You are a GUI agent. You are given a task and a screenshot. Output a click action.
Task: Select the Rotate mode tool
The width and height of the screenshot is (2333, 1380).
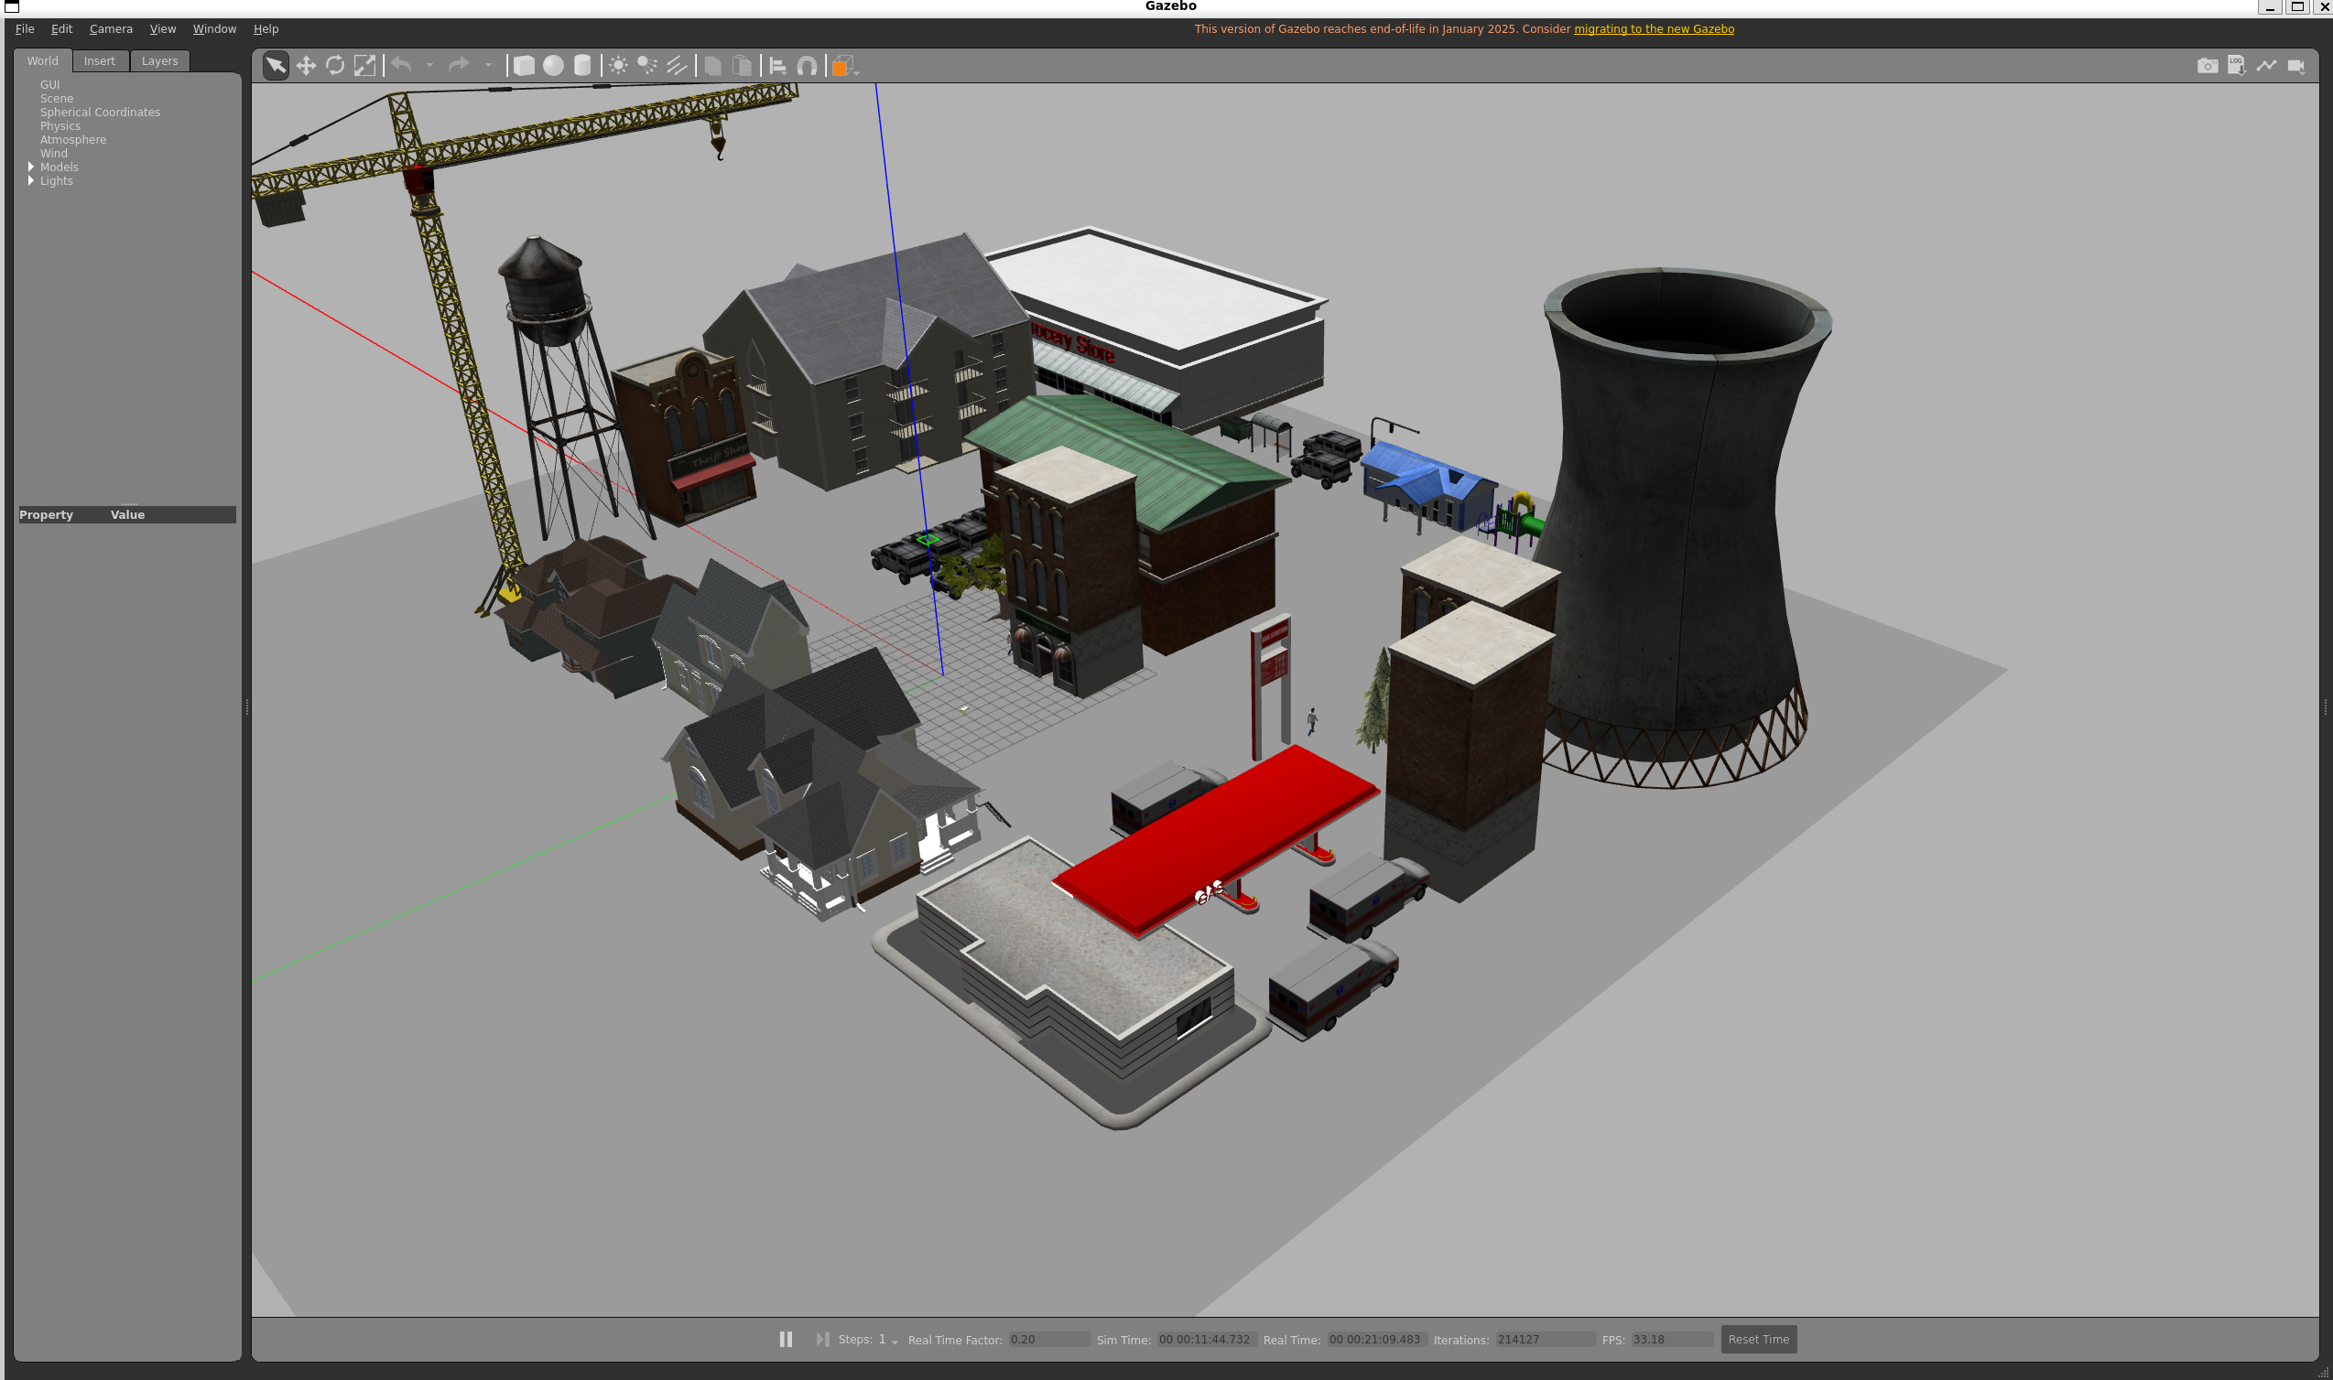pos(335,65)
